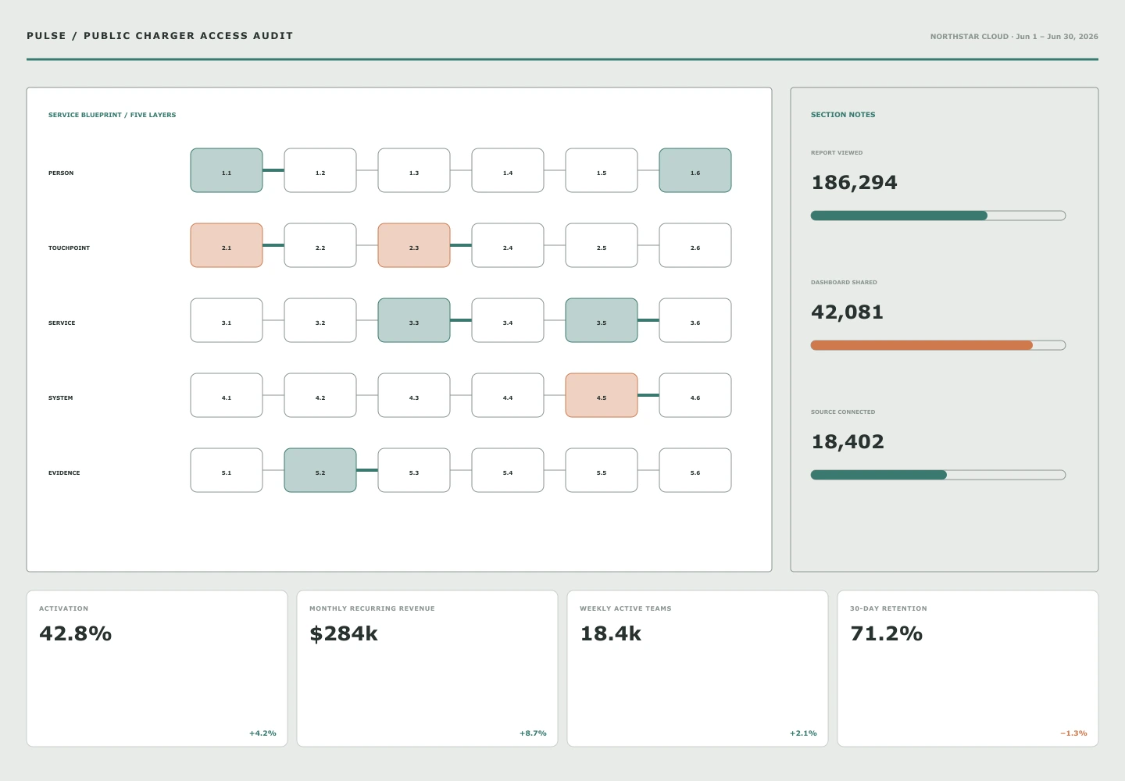The width and height of the screenshot is (1125, 781).
Task: Click node 4.2 in System row
Action: (320, 395)
